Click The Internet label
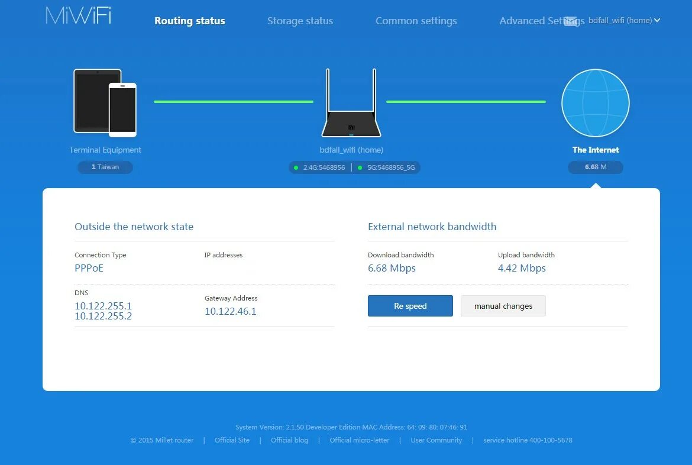The height and width of the screenshot is (465, 692). pyautogui.click(x=596, y=150)
